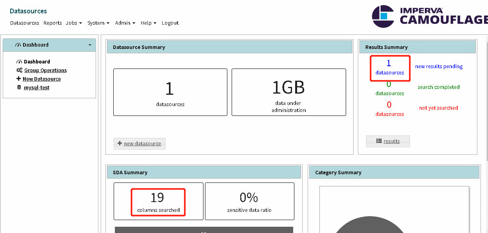Click the gears icon beside Group Operations
The height and width of the screenshot is (233, 488).
[19, 70]
